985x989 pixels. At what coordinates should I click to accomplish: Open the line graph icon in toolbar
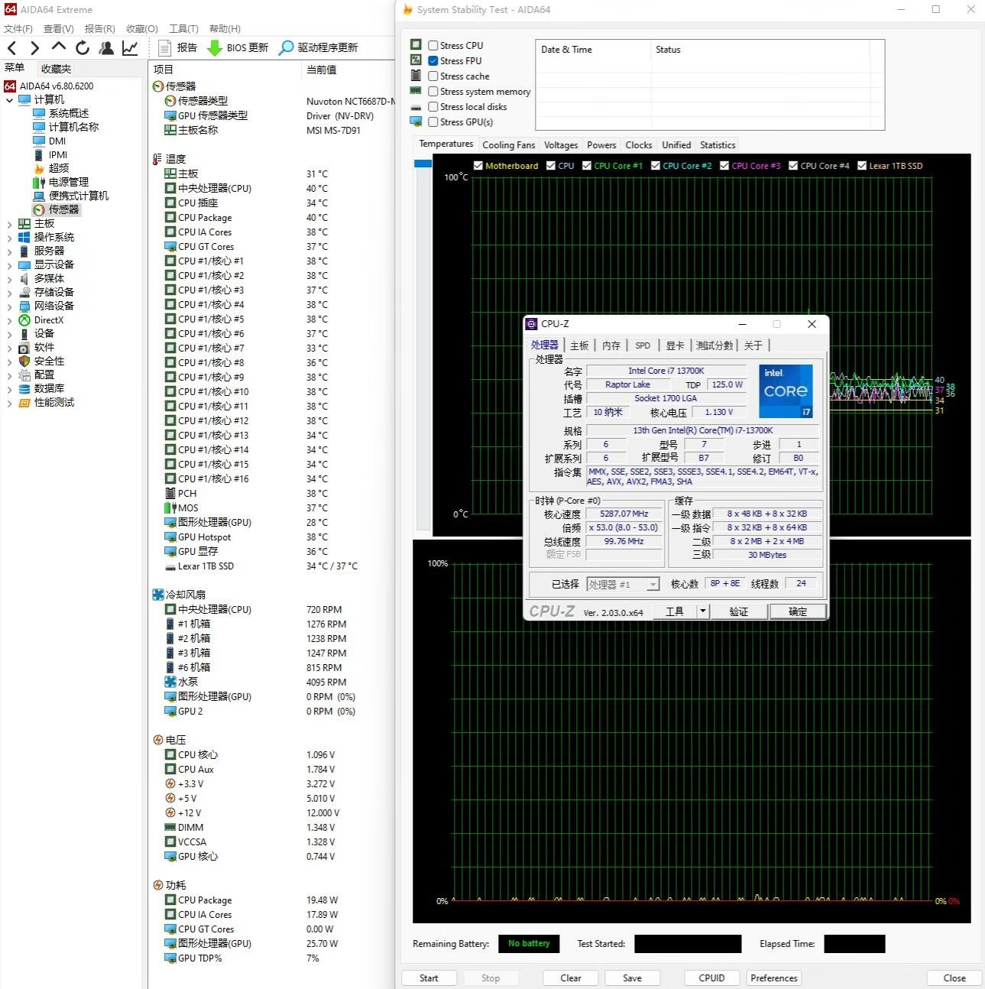131,47
